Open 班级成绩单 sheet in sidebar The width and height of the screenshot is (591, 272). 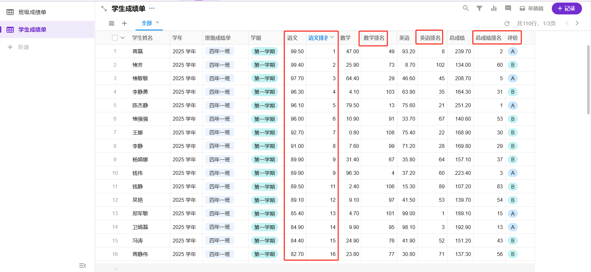point(32,12)
